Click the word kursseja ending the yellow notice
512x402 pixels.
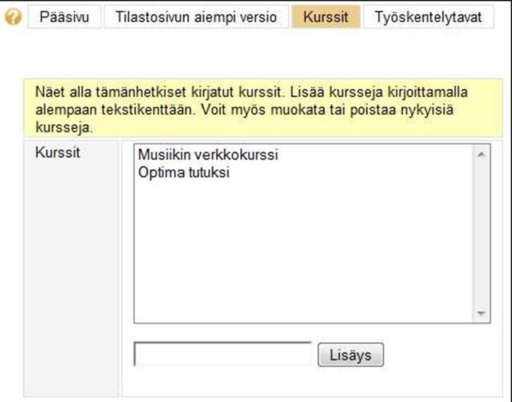coord(64,128)
